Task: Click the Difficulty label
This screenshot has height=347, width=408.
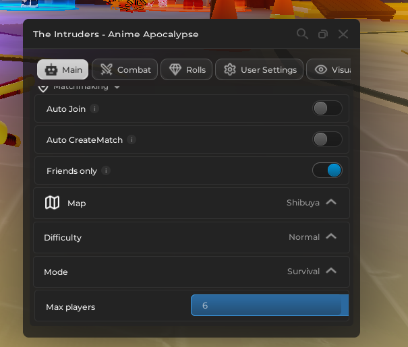Action: (x=63, y=238)
